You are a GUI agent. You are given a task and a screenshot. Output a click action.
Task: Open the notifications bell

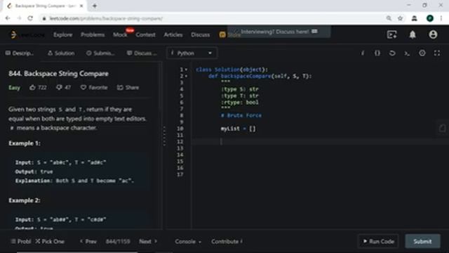pos(413,34)
